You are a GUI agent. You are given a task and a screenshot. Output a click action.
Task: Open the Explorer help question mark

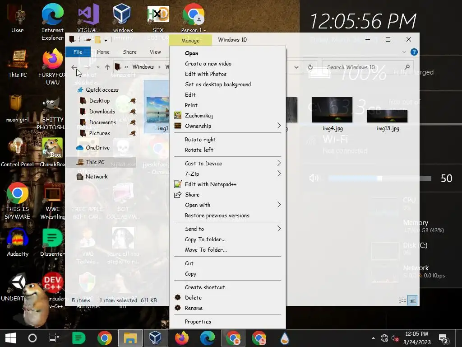[414, 52]
